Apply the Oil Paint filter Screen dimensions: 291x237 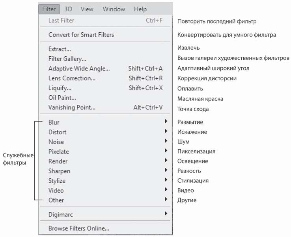[62, 98]
